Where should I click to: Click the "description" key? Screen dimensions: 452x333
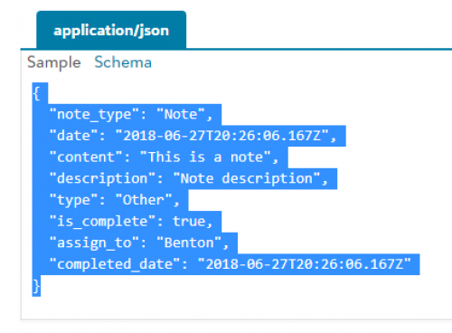click(102, 178)
